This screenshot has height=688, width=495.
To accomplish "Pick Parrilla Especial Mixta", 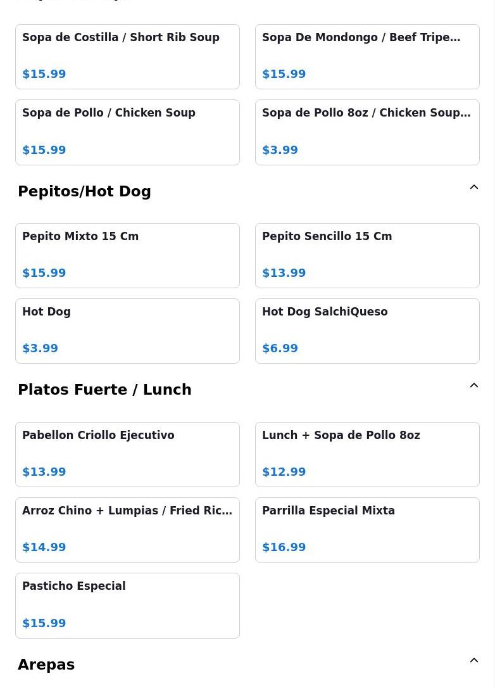I will 367,530.
